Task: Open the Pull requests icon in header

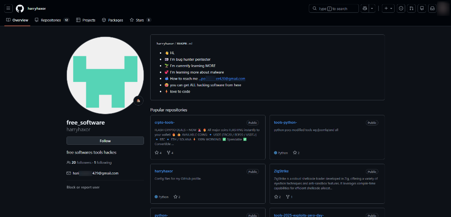Action: (x=411, y=8)
